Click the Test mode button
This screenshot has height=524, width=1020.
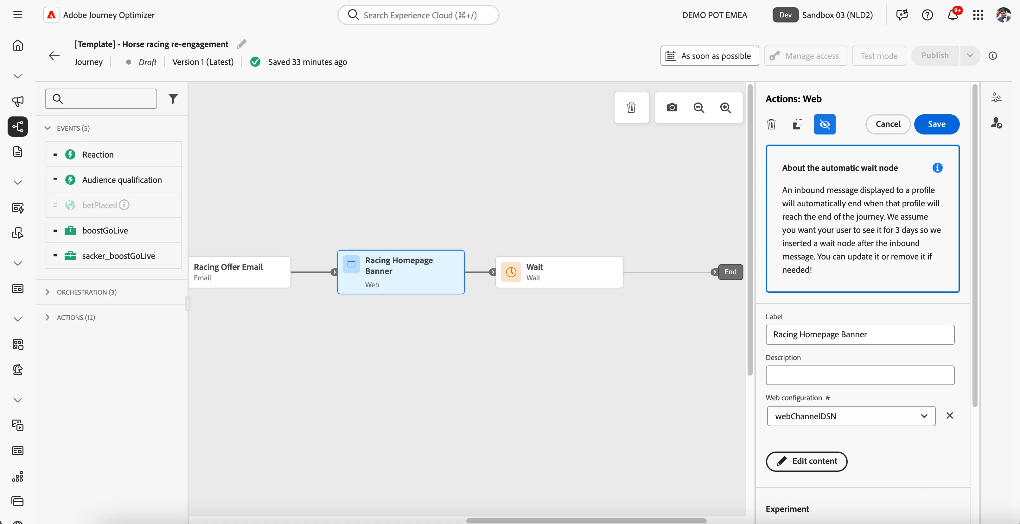coord(879,56)
